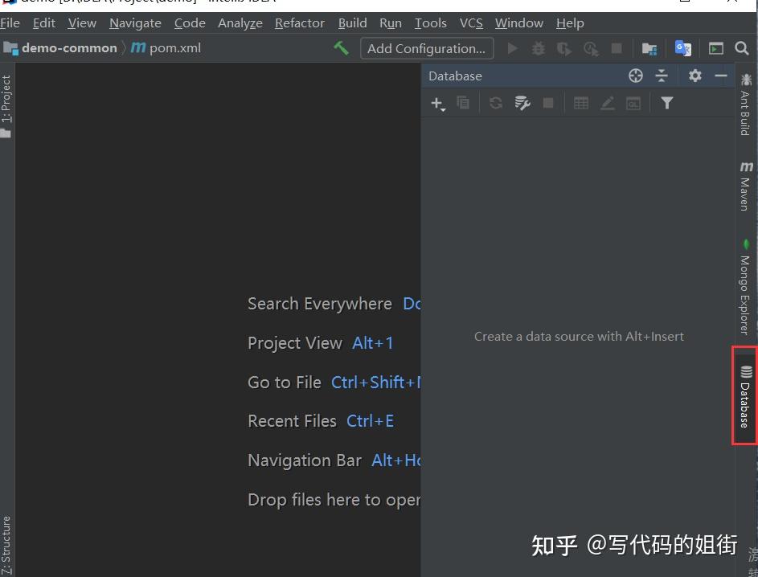Open Database panel gear settings
The width and height of the screenshot is (758, 577).
point(695,76)
